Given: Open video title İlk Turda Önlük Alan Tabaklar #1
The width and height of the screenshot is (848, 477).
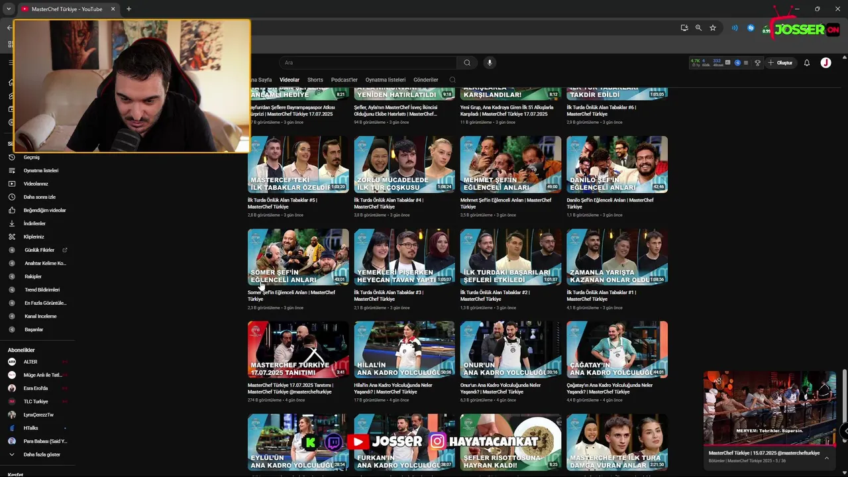Looking at the screenshot, I should pyautogui.click(x=601, y=295).
